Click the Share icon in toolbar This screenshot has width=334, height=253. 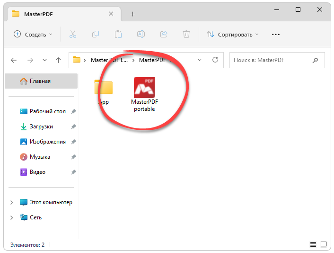164,34
